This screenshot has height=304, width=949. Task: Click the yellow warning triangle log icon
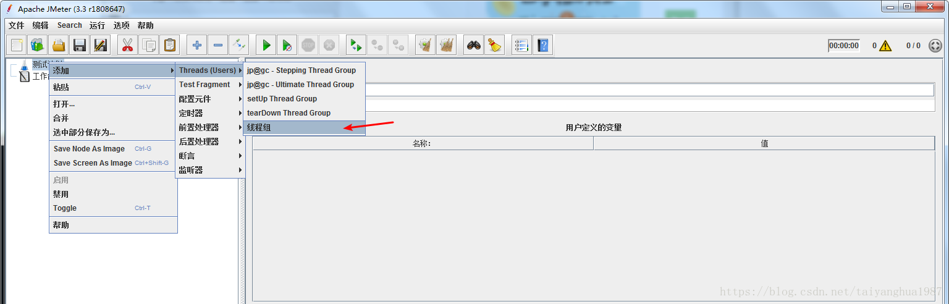(885, 46)
